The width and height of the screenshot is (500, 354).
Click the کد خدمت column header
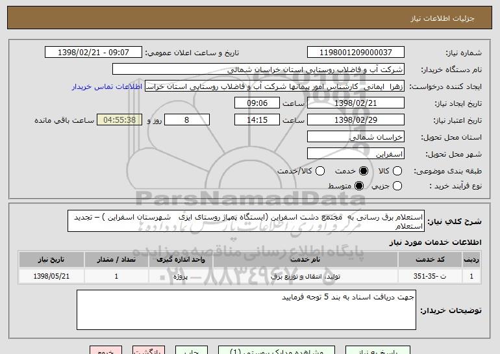[430, 260]
